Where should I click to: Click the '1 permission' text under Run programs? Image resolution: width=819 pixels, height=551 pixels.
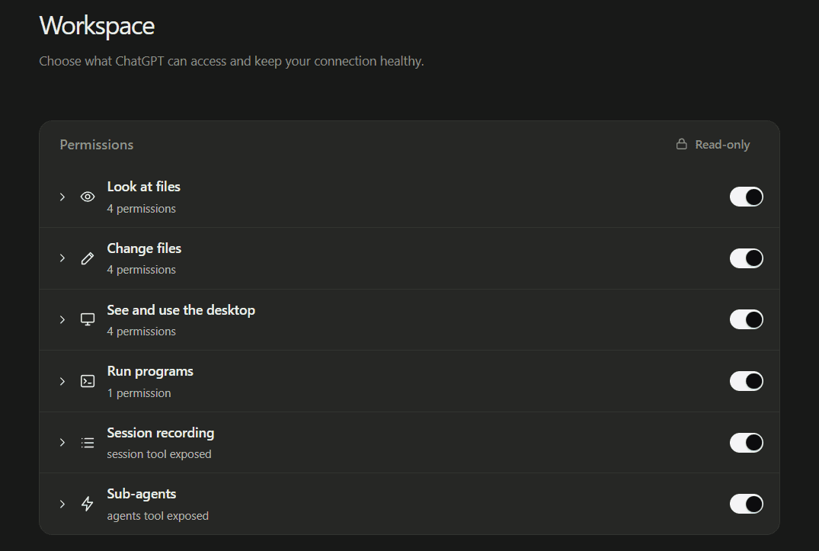[x=139, y=393]
